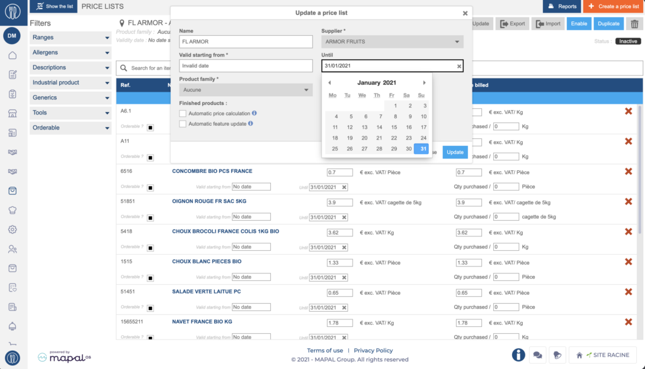The image size is (645, 369).
Task: Click the Show the list button
Action: pos(54,6)
